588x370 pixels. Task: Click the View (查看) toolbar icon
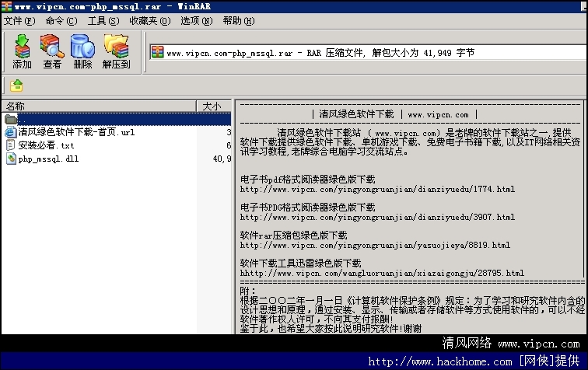click(x=52, y=51)
